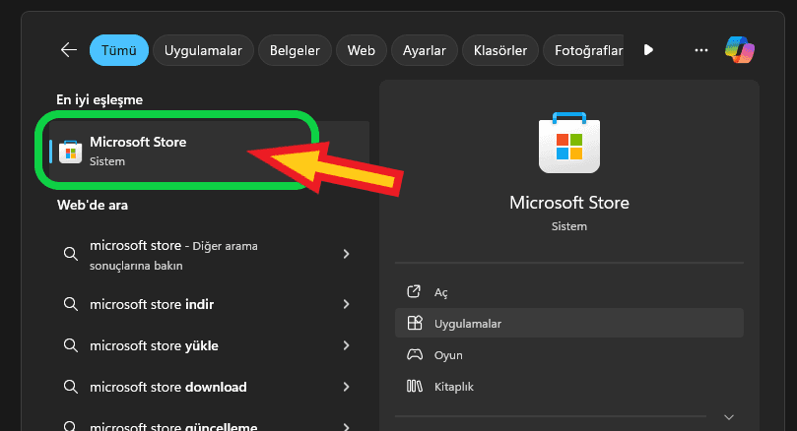The image size is (797, 431).
Task: Click the search icon beside 'microsoft store indir'
Action: [71, 304]
